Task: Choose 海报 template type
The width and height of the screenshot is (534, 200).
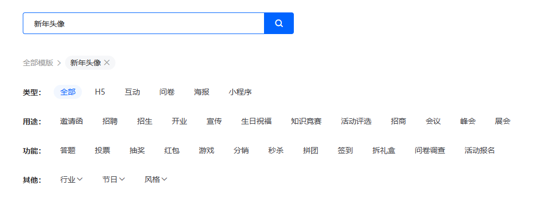Action: click(202, 92)
